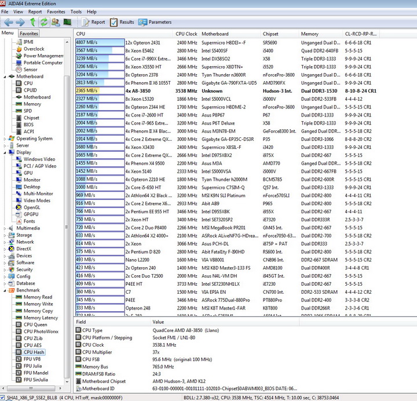
Task: Click the Refresh toolbar icon
Action: pyautogui.click(x=44, y=22)
